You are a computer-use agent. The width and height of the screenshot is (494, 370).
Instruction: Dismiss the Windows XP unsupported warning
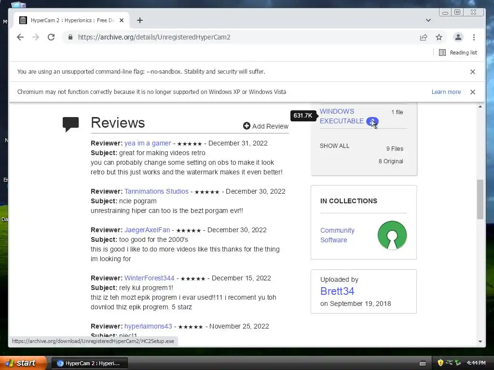[x=473, y=92]
